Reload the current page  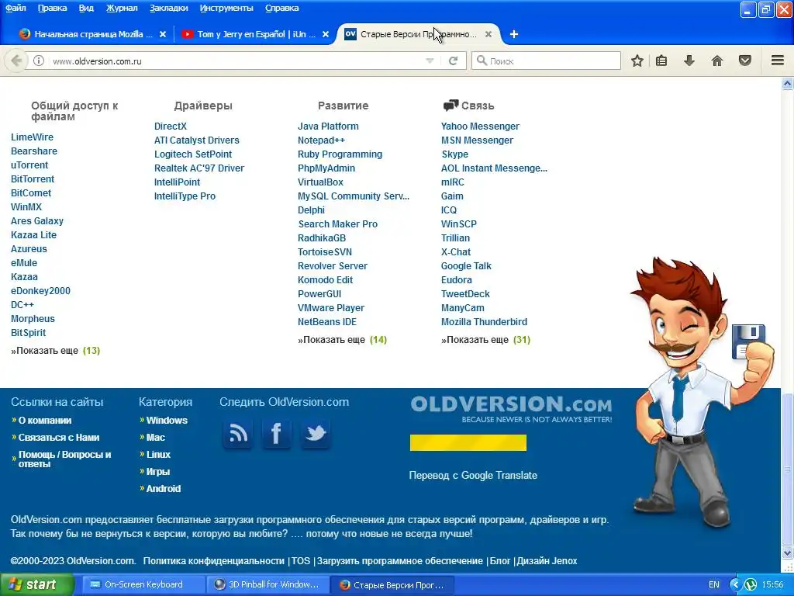[453, 61]
